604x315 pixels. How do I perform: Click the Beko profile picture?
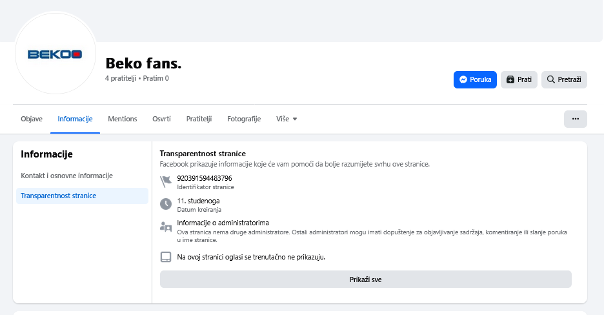[55, 55]
